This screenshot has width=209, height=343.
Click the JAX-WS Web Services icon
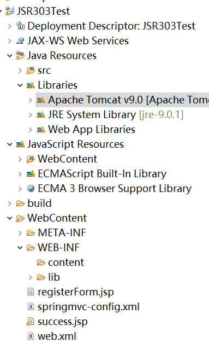click(x=20, y=40)
